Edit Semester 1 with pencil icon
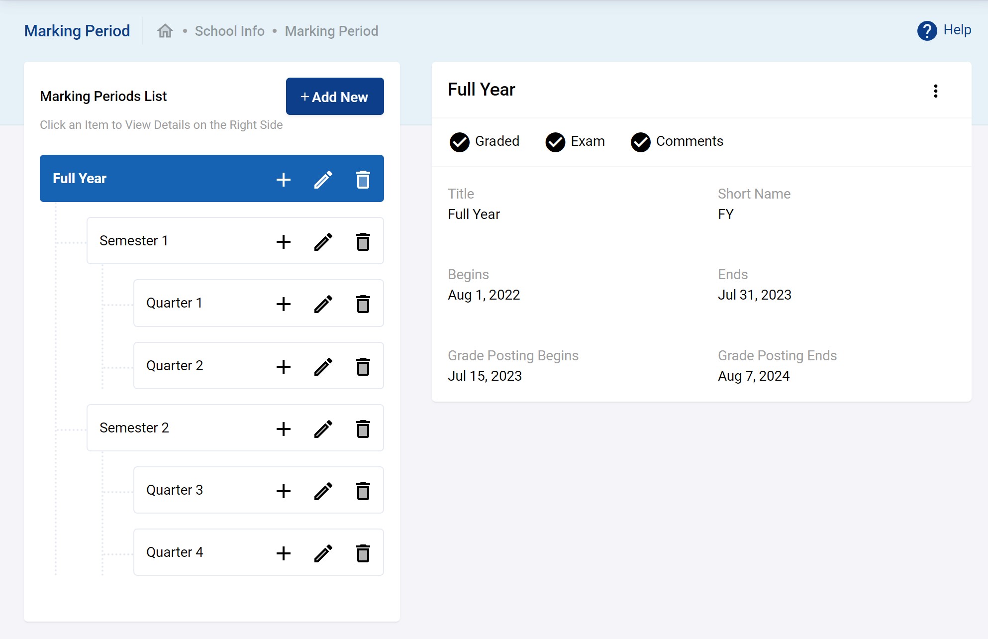The width and height of the screenshot is (988, 639). coord(323,242)
